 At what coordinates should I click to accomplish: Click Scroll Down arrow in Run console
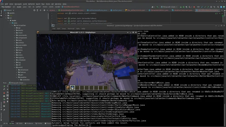pyautogui.click(x=7, y=89)
